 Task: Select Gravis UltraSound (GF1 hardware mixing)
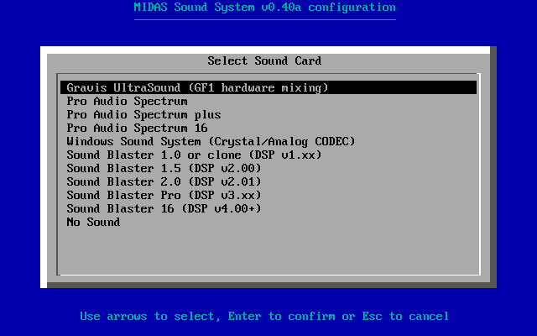(x=268, y=87)
